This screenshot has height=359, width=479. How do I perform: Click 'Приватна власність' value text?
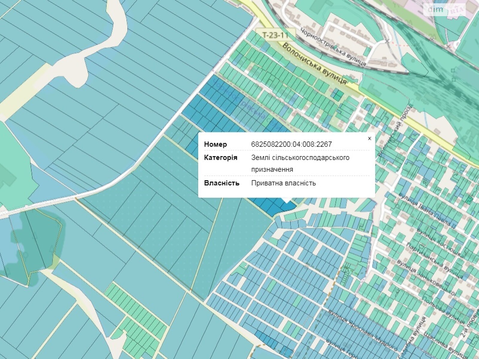point(284,183)
